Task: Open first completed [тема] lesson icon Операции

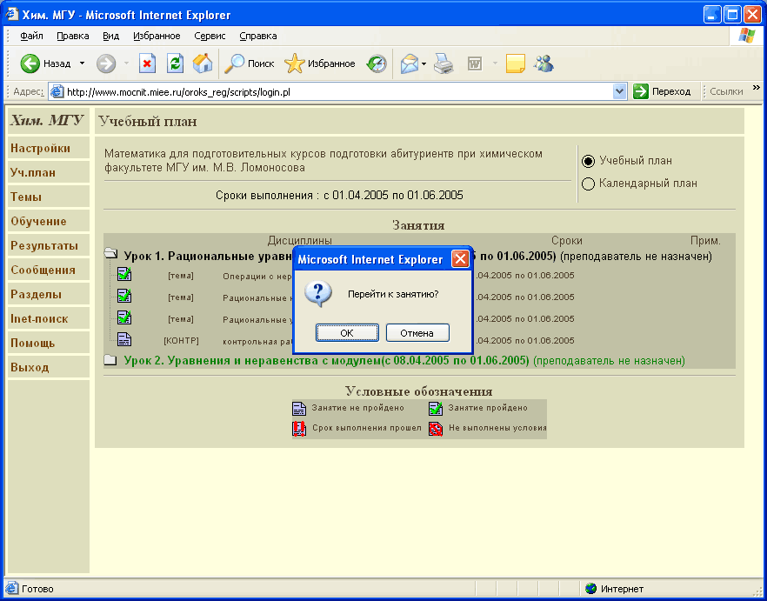Action: pyautogui.click(x=124, y=274)
